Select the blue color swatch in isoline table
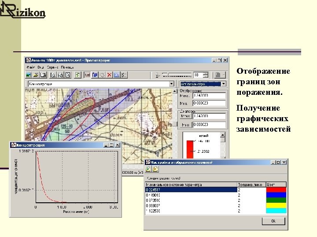 click(x=276, y=195)
